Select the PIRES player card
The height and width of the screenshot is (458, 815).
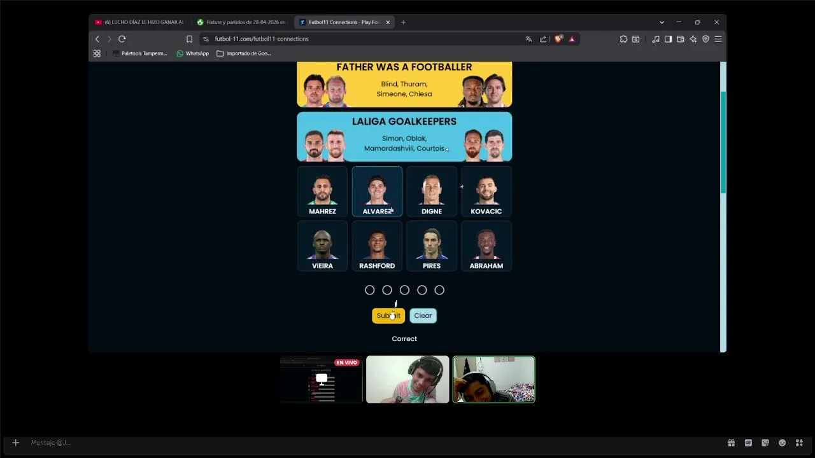click(x=432, y=246)
